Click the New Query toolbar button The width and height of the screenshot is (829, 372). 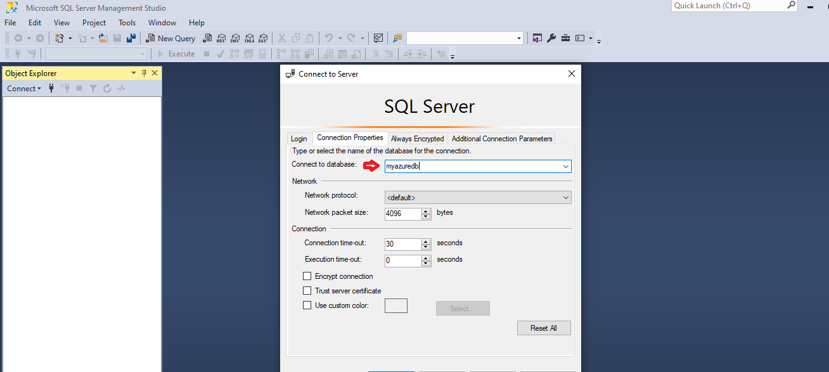(170, 38)
